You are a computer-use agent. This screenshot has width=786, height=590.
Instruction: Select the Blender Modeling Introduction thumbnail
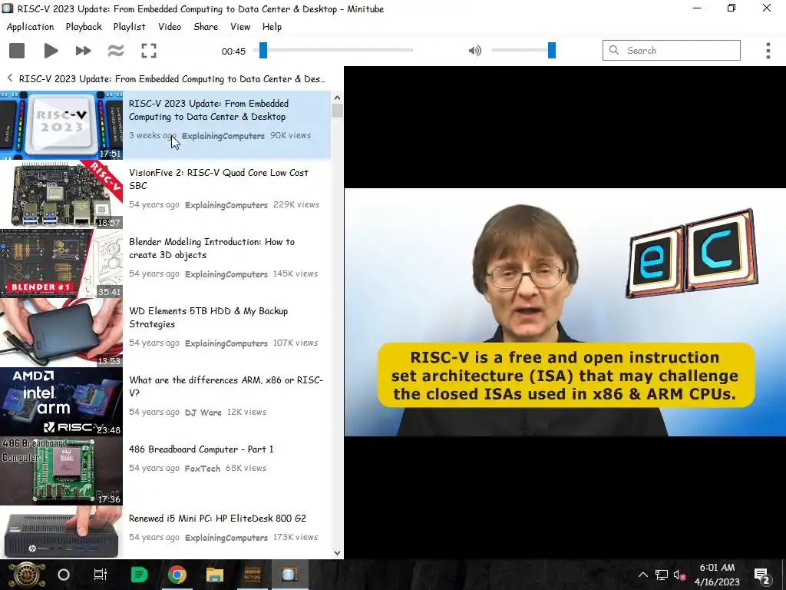61,264
